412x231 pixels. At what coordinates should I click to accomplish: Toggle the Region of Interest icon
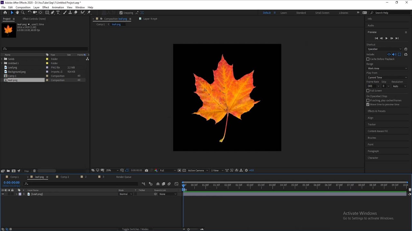pyautogui.click(x=179, y=170)
